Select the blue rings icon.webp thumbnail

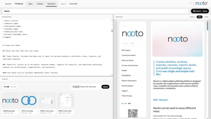coord(29,100)
